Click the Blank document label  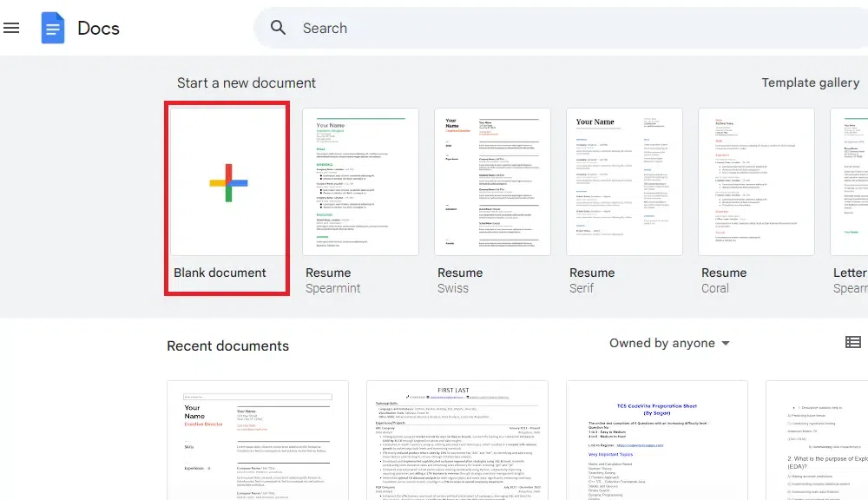(x=220, y=273)
